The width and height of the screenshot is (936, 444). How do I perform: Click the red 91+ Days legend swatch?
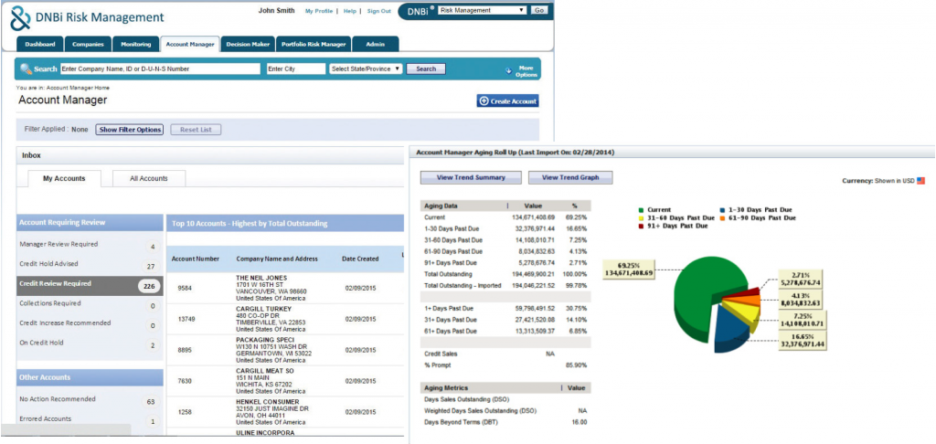(x=641, y=227)
